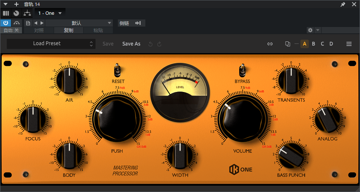Click the redo arrow icon
360x192 pixels.
click(159, 44)
